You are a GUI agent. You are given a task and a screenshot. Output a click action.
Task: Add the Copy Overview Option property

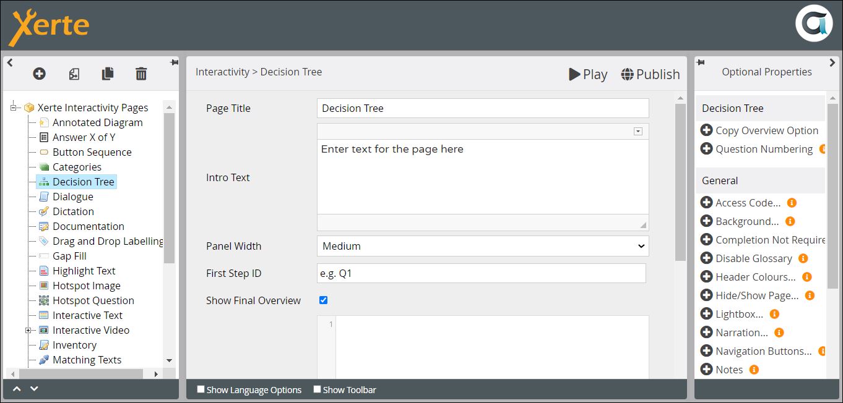click(x=706, y=130)
